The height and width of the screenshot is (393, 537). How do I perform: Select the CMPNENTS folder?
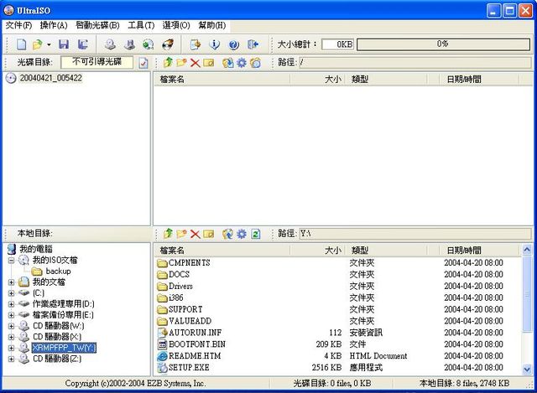(189, 262)
